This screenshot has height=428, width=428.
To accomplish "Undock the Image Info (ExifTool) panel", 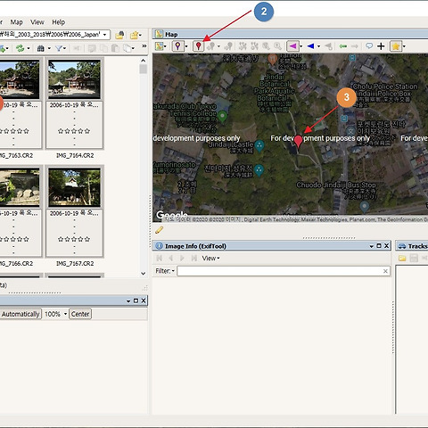I will pos(379,246).
